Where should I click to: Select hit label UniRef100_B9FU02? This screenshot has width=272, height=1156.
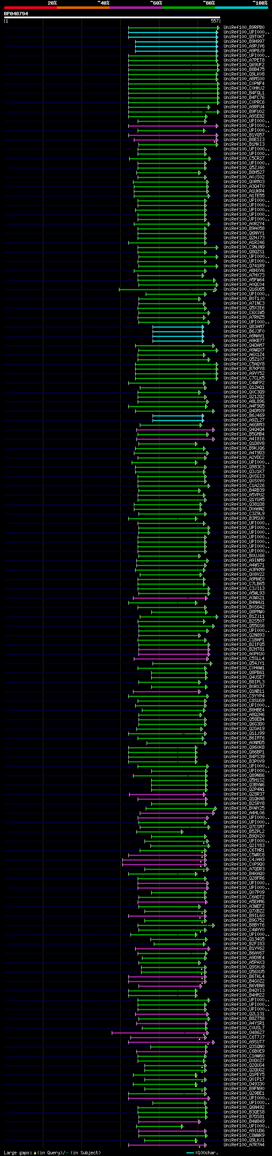[244, 112]
